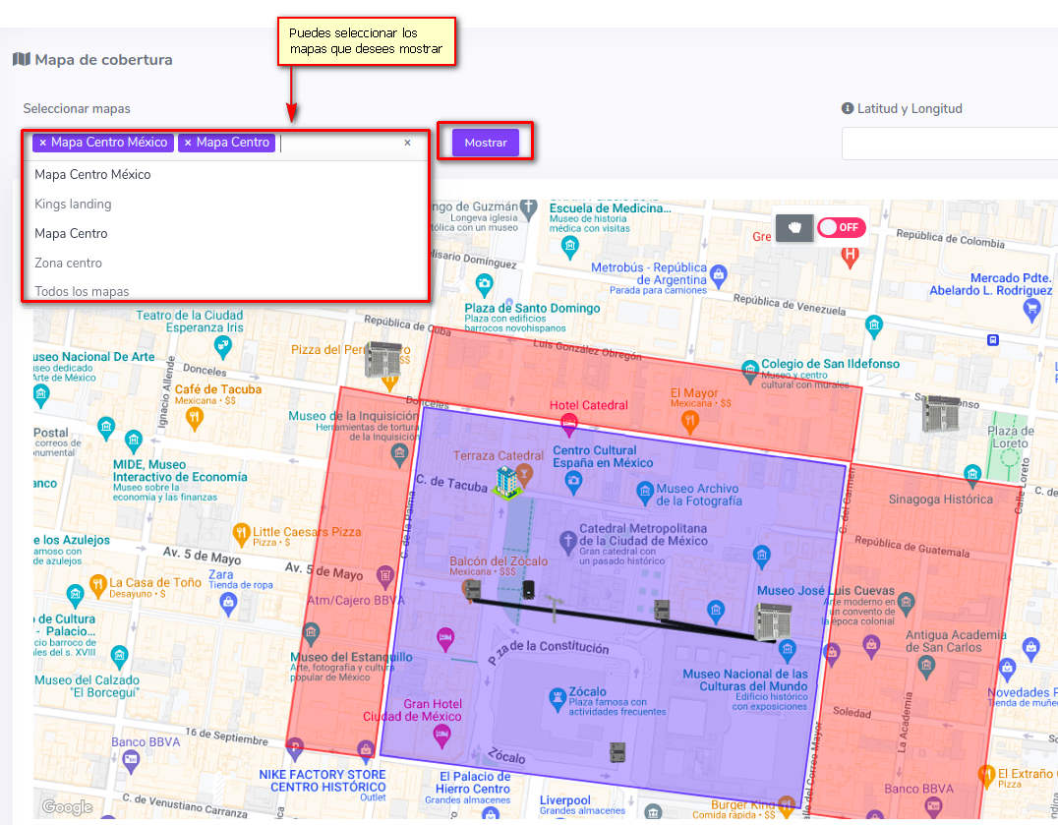1058x825 pixels.
Task: Pick Mapa Centro list option
Action: [x=71, y=234]
